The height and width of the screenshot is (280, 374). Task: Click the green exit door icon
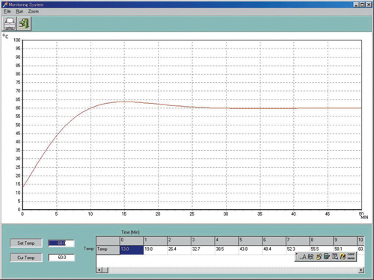pyautogui.click(x=24, y=24)
